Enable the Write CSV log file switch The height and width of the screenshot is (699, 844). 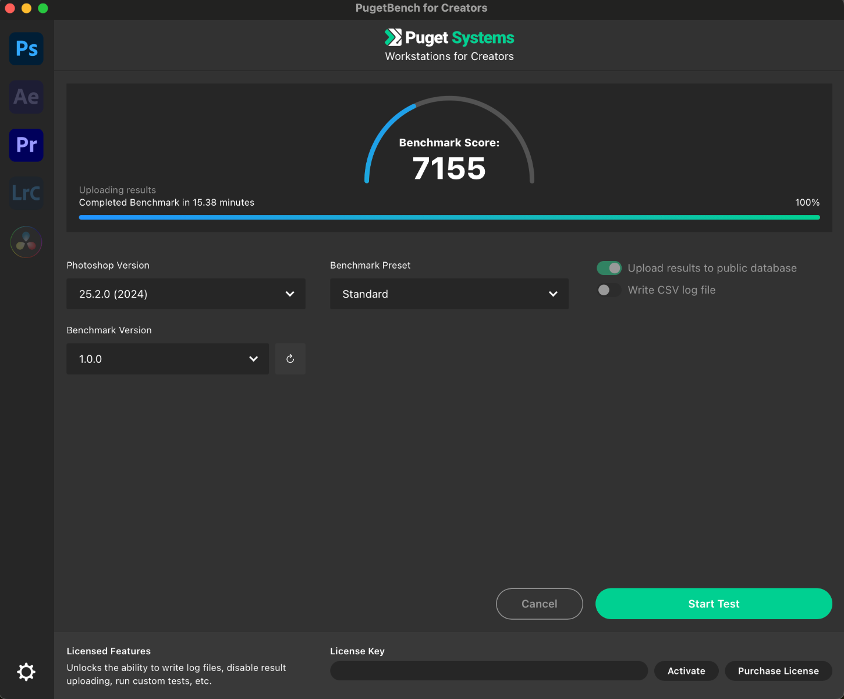tap(609, 290)
